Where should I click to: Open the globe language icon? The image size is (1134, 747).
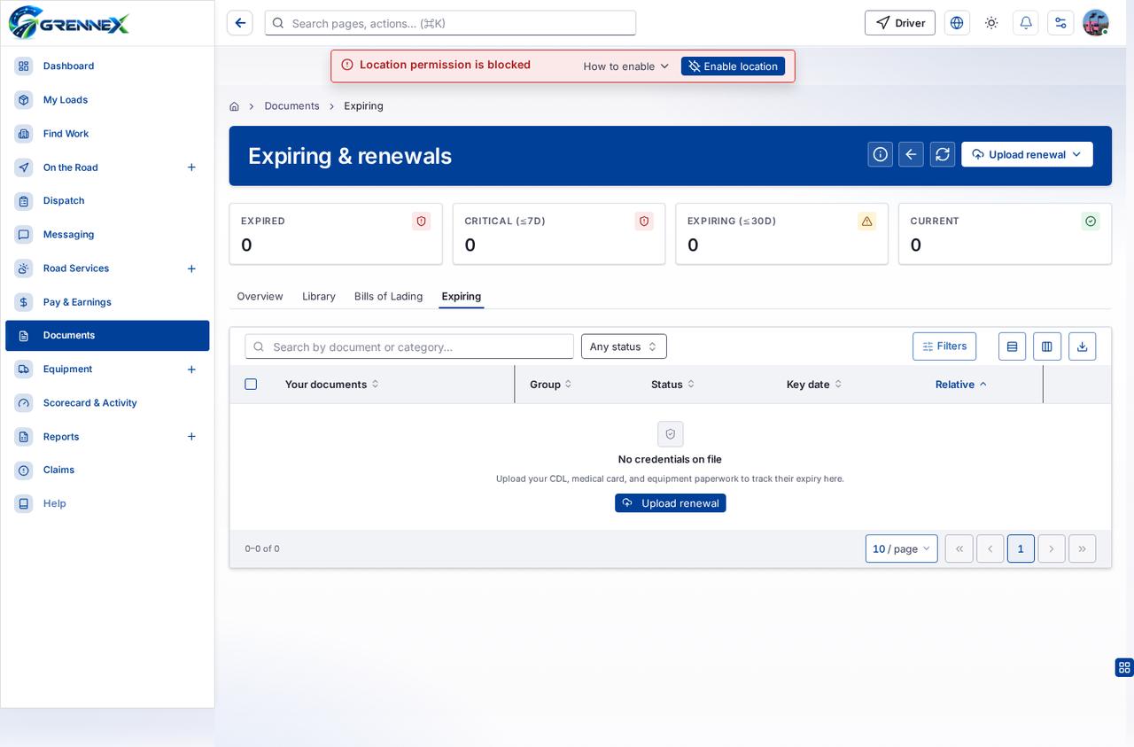pyautogui.click(x=957, y=23)
